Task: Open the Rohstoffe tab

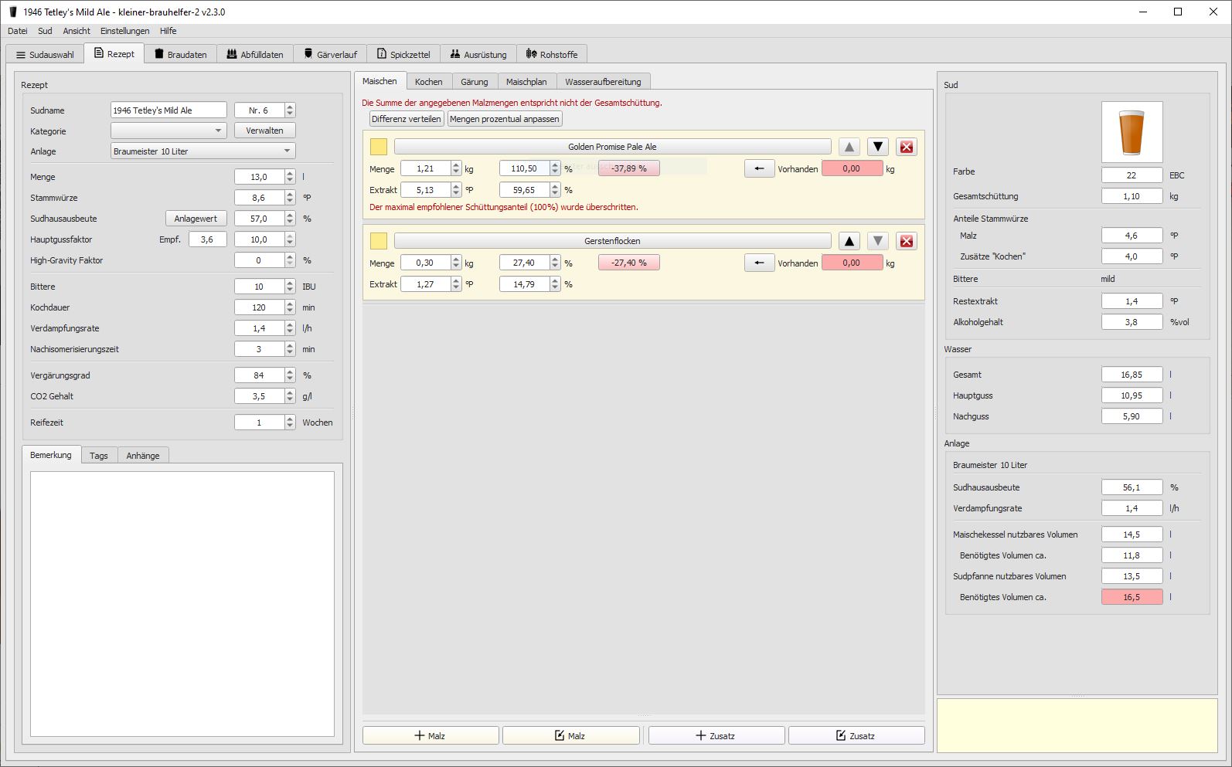Action: (552, 54)
